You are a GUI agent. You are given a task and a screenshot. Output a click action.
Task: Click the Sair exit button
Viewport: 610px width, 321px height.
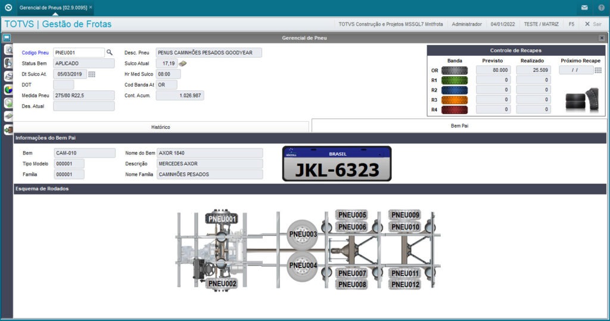(594, 24)
